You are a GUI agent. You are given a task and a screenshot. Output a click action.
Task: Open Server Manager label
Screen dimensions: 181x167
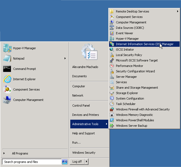tap(126, 77)
